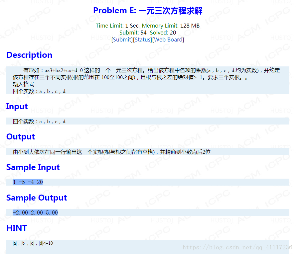
Task: Click the hint text '|a|，|b|，|c|，|d|<=10'
Action: (33, 243)
